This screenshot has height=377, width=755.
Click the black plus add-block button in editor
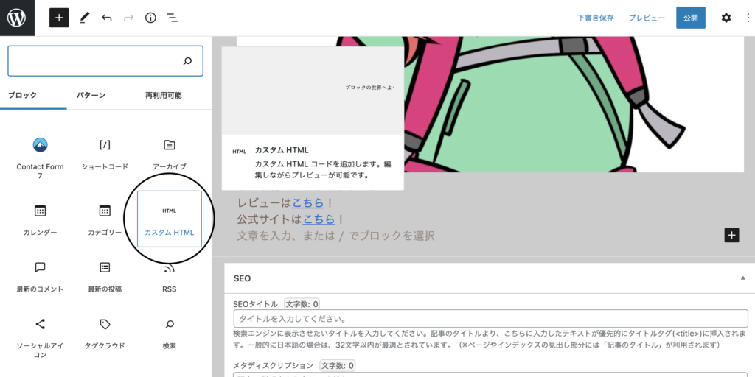pos(731,235)
